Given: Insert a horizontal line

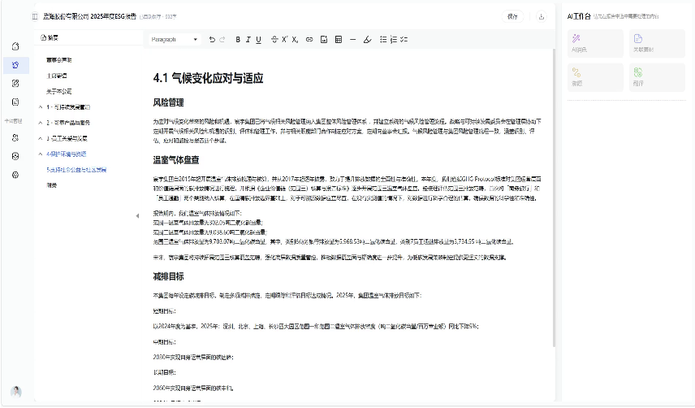Looking at the screenshot, I should [x=353, y=40].
